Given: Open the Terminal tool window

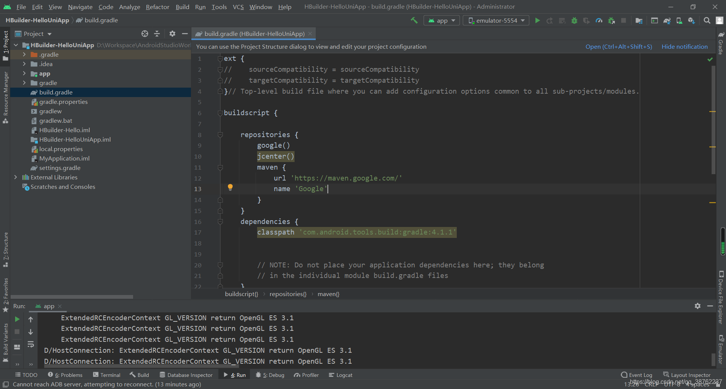Looking at the screenshot, I should pyautogui.click(x=107, y=375).
